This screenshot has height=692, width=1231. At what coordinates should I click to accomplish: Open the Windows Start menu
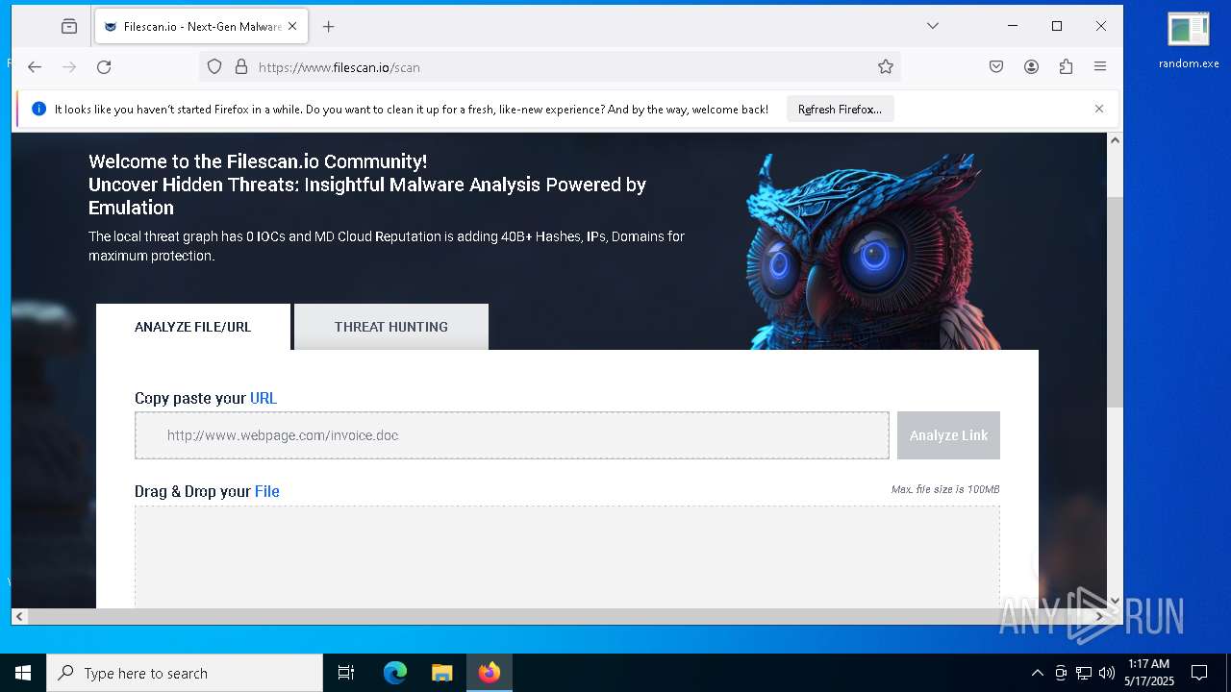point(23,673)
